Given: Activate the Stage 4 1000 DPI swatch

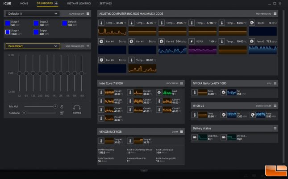Looking at the screenshot, I should click(8, 32).
